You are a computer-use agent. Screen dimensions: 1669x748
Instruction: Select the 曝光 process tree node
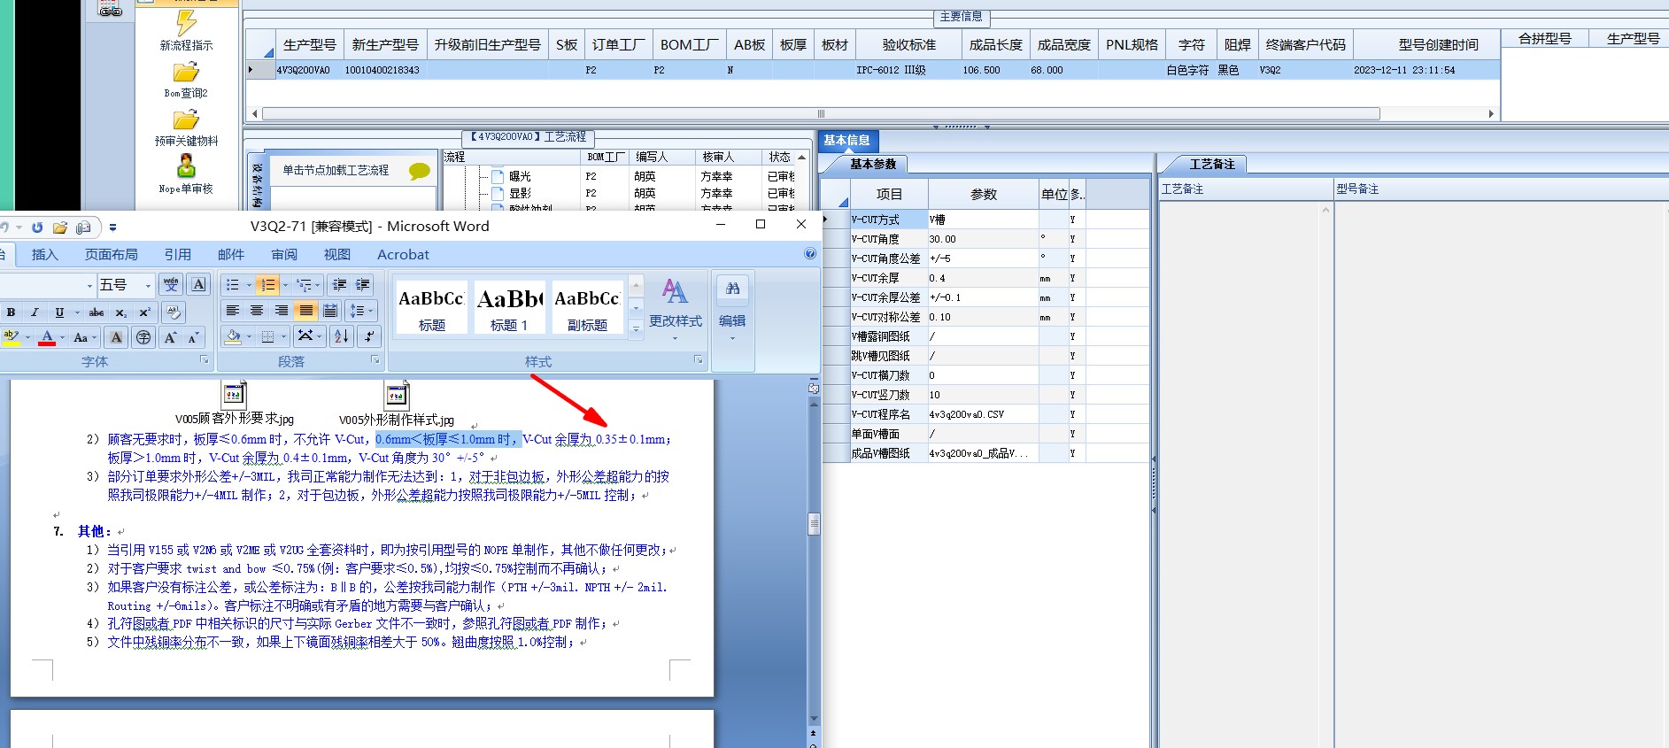[520, 176]
